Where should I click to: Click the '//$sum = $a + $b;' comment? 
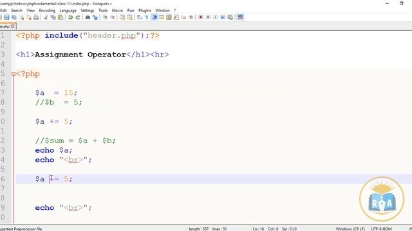click(75, 141)
